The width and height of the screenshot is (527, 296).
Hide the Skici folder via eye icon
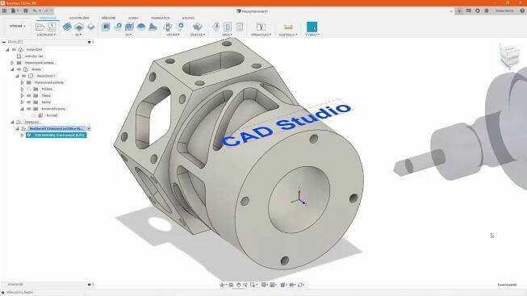[x=29, y=102]
